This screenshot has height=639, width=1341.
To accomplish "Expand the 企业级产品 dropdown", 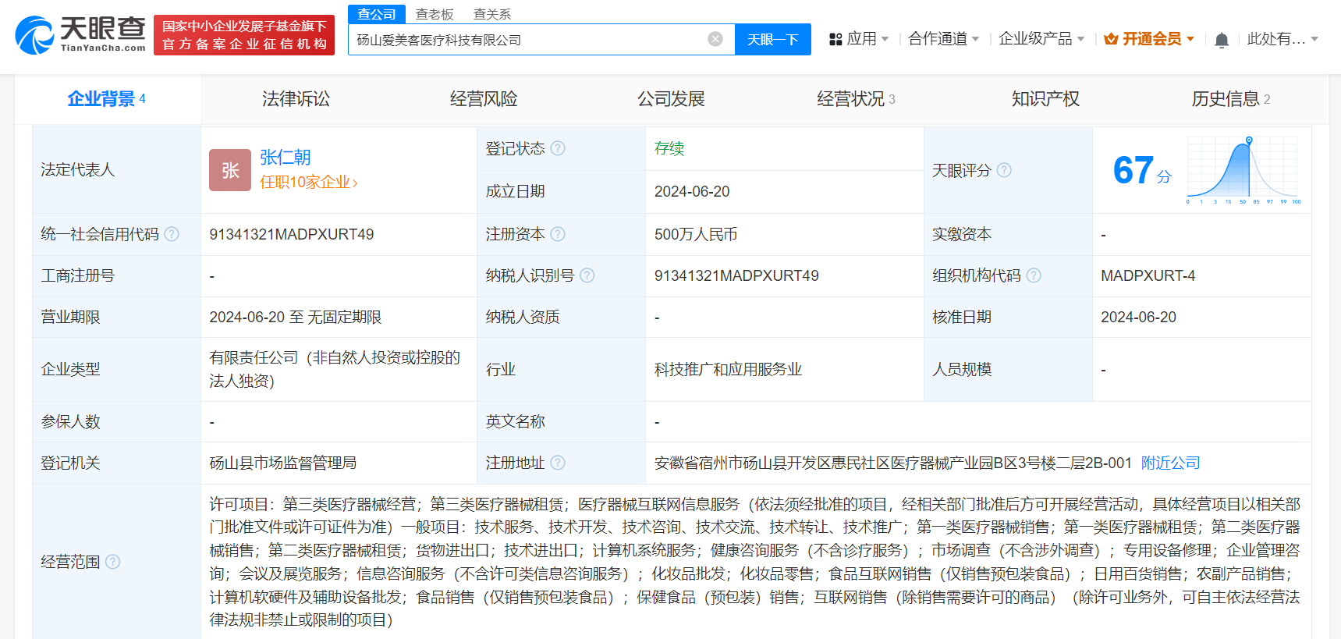I will pyautogui.click(x=1041, y=39).
